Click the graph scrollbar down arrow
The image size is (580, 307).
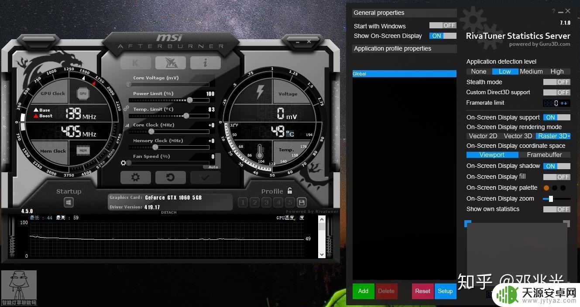click(322, 254)
